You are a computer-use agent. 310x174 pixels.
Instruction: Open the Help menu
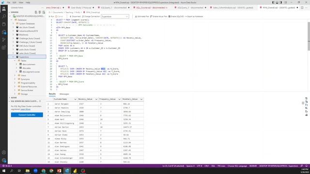[x=28, y=2]
